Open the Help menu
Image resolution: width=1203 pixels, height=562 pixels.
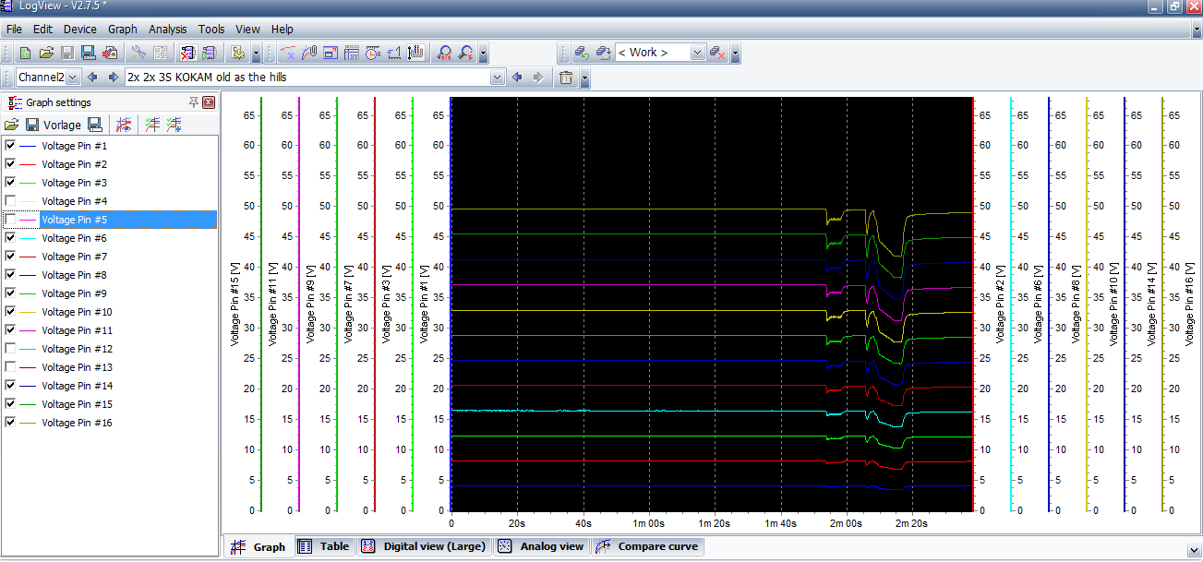[x=283, y=30]
